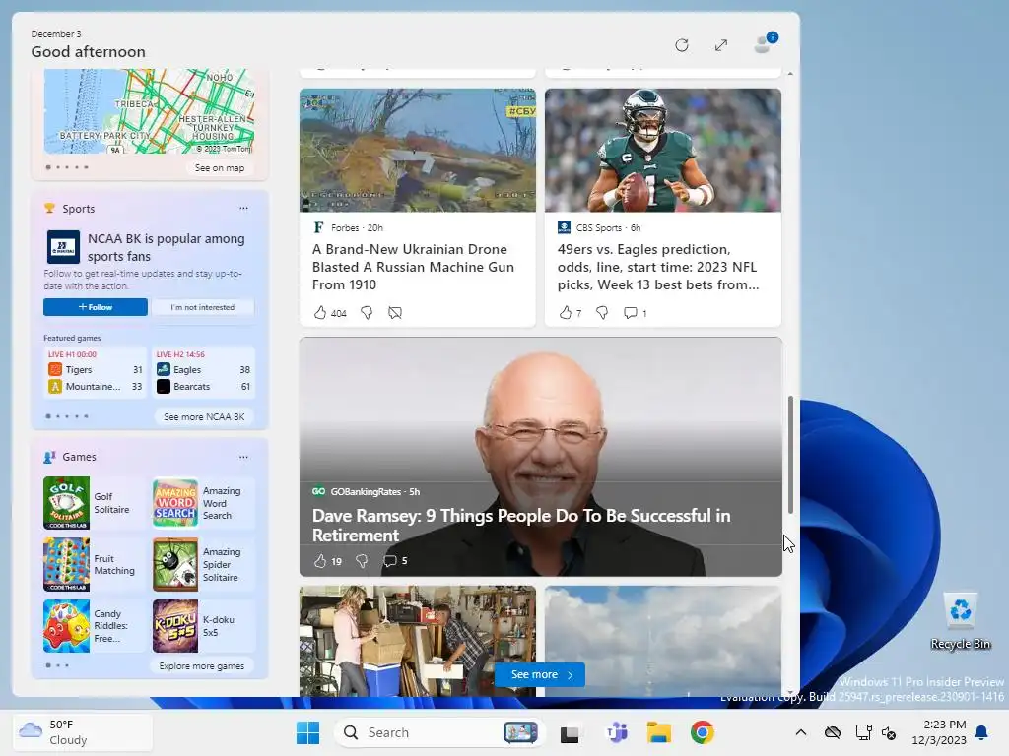
Task: Click the volume muted tray icon
Action: (x=889, y=732)
